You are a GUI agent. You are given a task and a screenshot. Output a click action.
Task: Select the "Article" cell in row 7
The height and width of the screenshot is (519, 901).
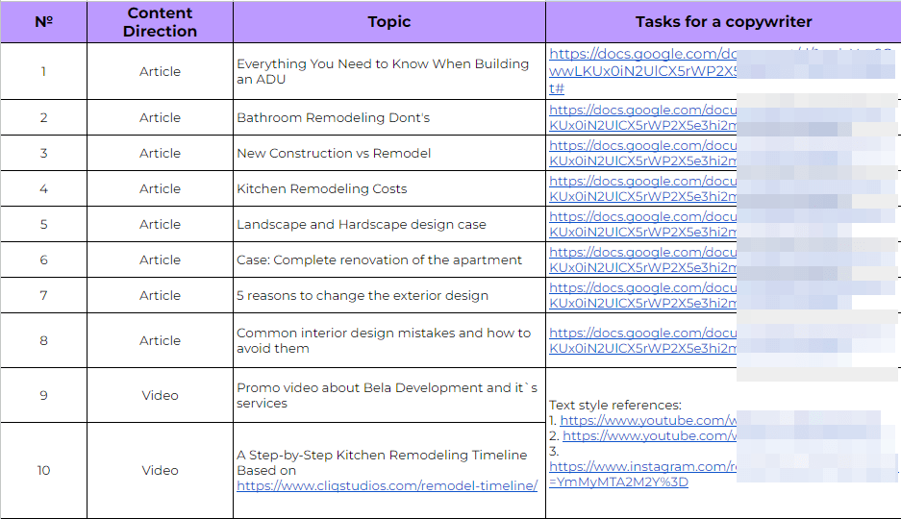click(161, 296)
